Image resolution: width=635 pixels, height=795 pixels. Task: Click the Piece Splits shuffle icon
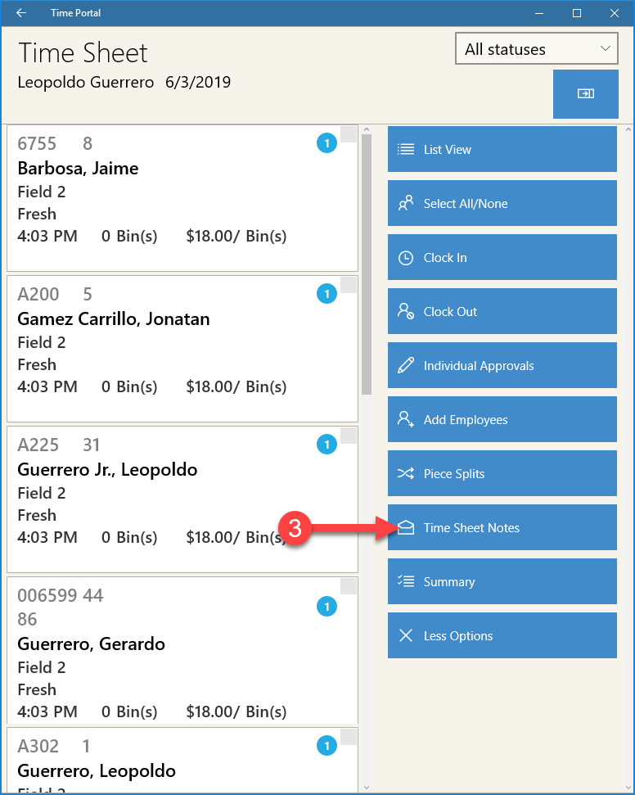[405, 473]
